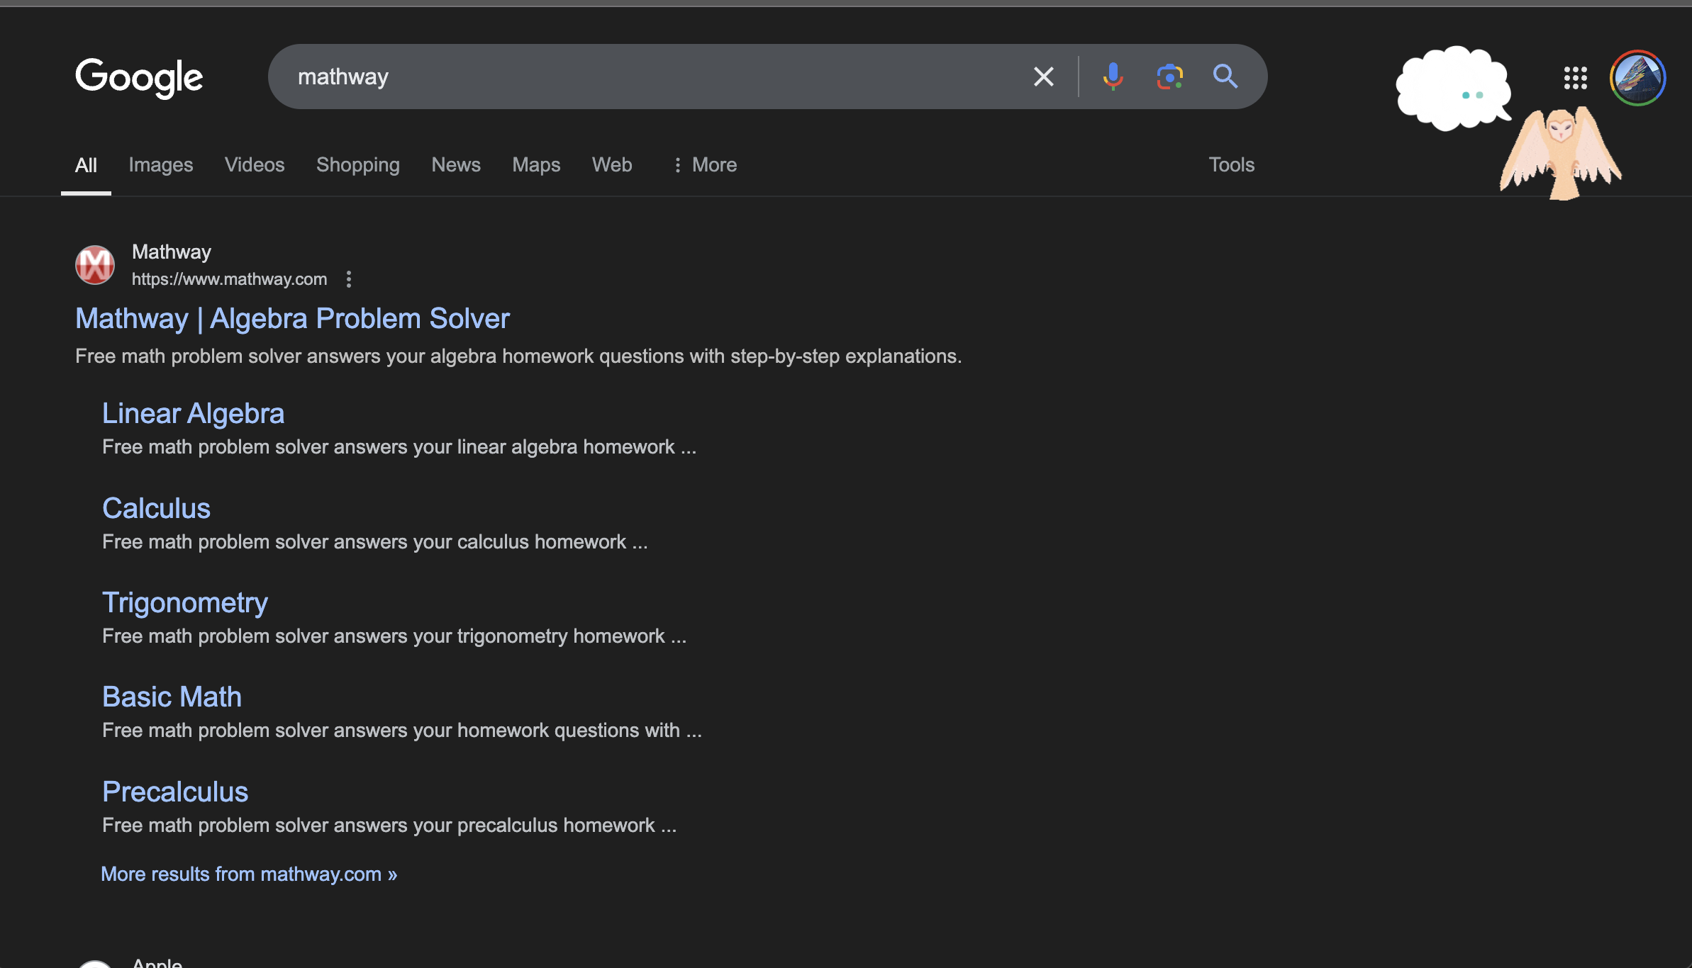
Task: Expand the More search filters menu
Action: [x=705, y=165]
